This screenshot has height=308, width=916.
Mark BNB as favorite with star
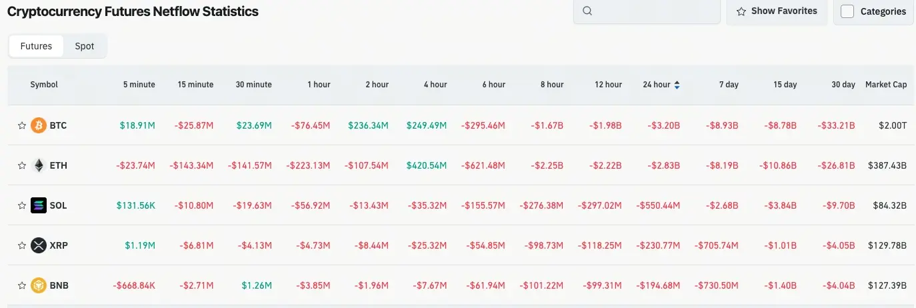click(x=22, y=285)
